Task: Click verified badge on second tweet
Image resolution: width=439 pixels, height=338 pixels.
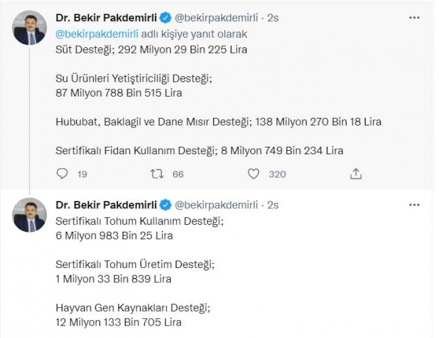Action: (165, 205)
